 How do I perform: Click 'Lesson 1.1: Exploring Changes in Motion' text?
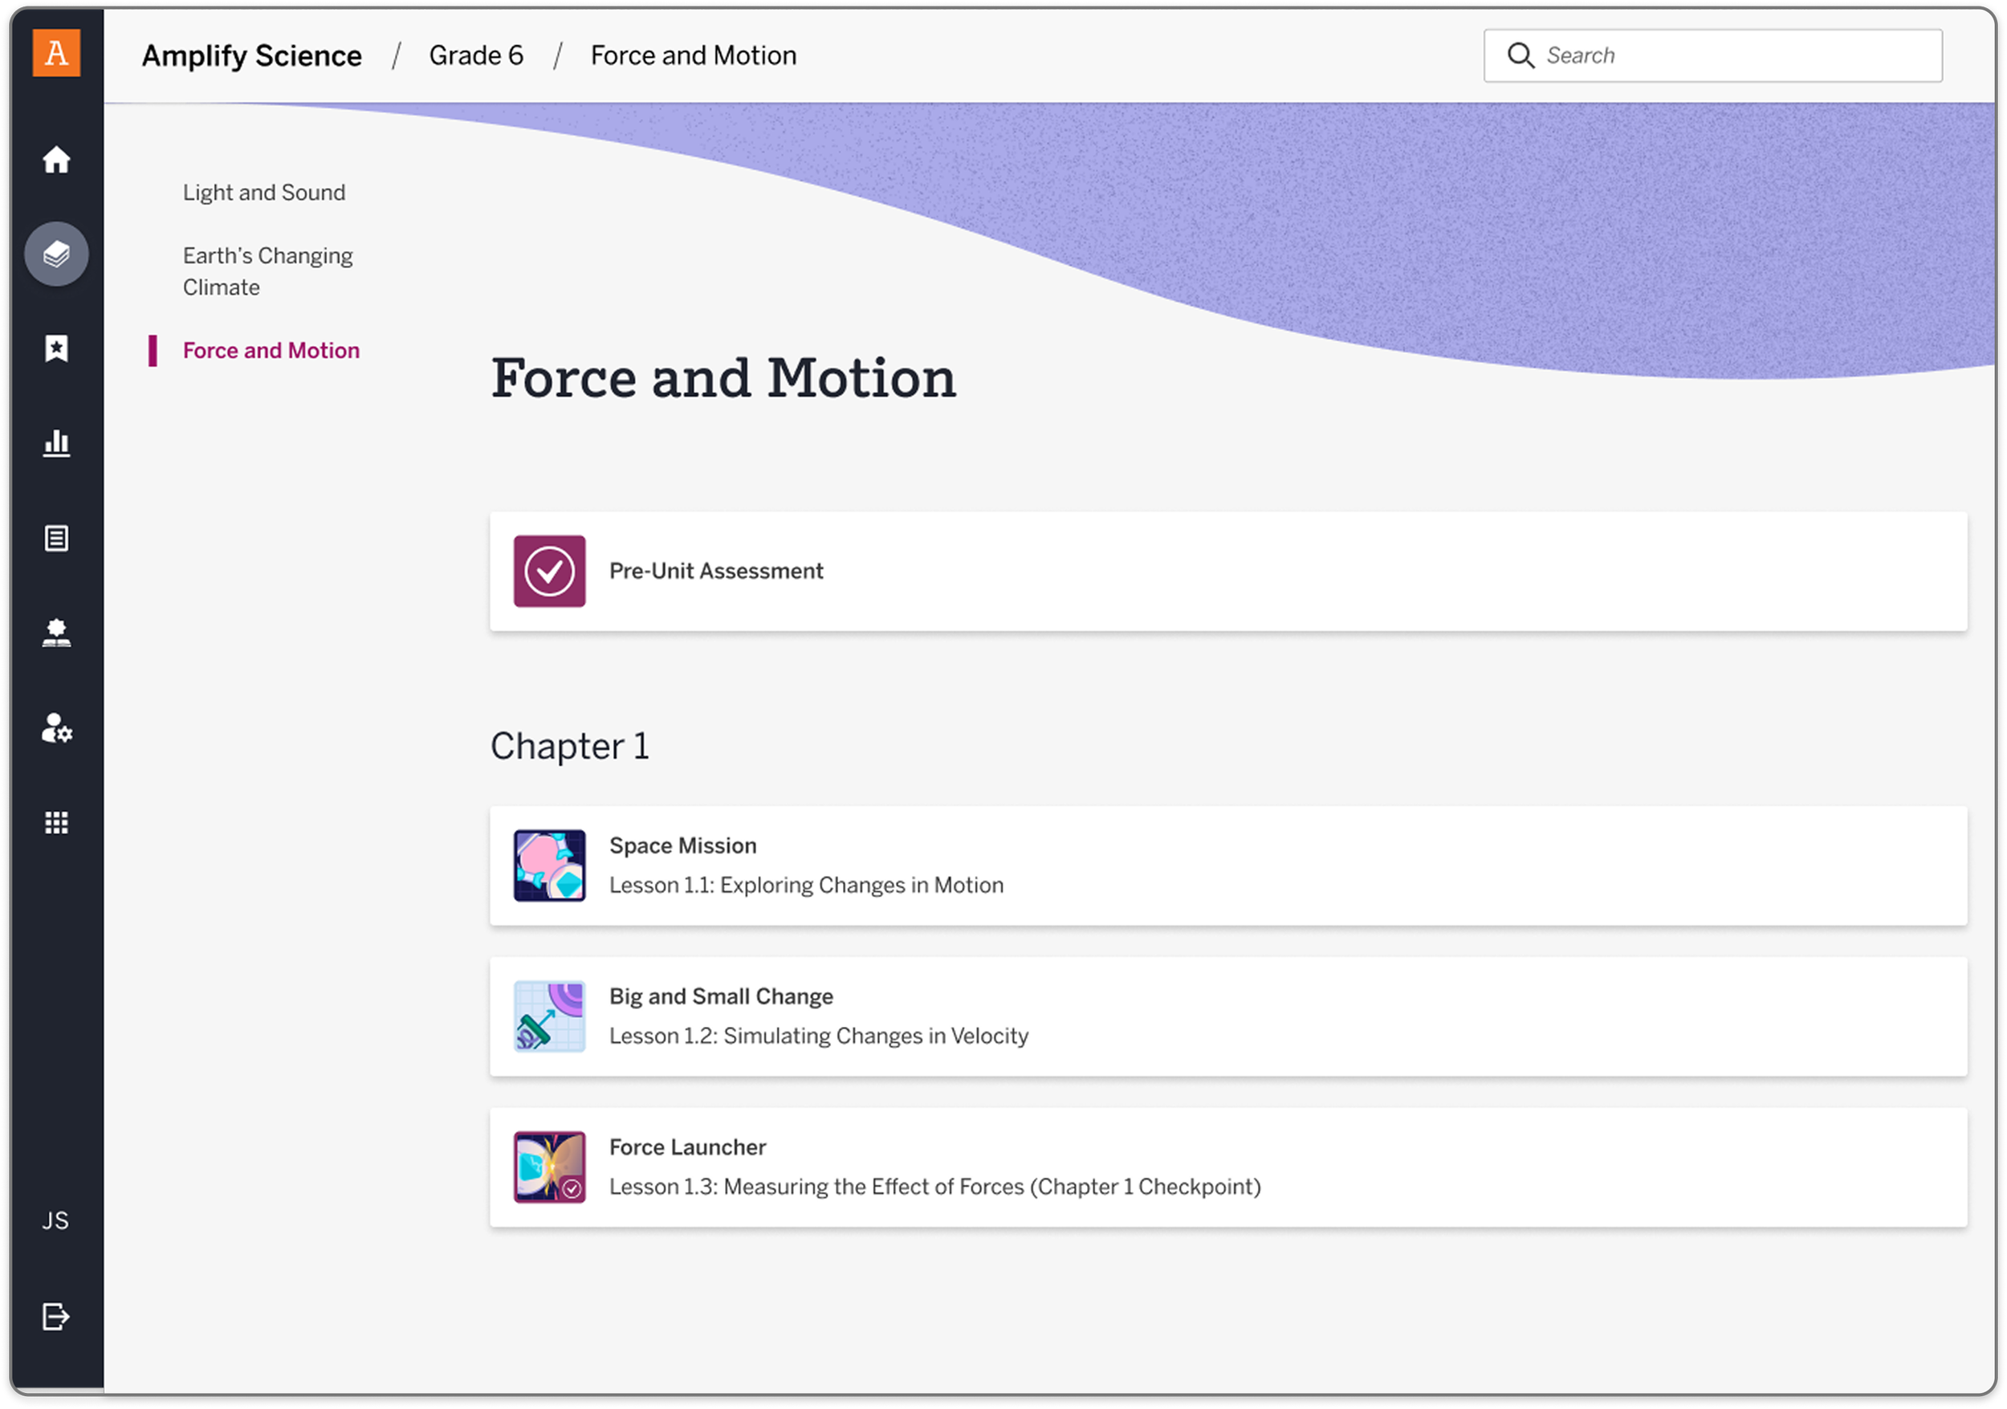(806, 886)
